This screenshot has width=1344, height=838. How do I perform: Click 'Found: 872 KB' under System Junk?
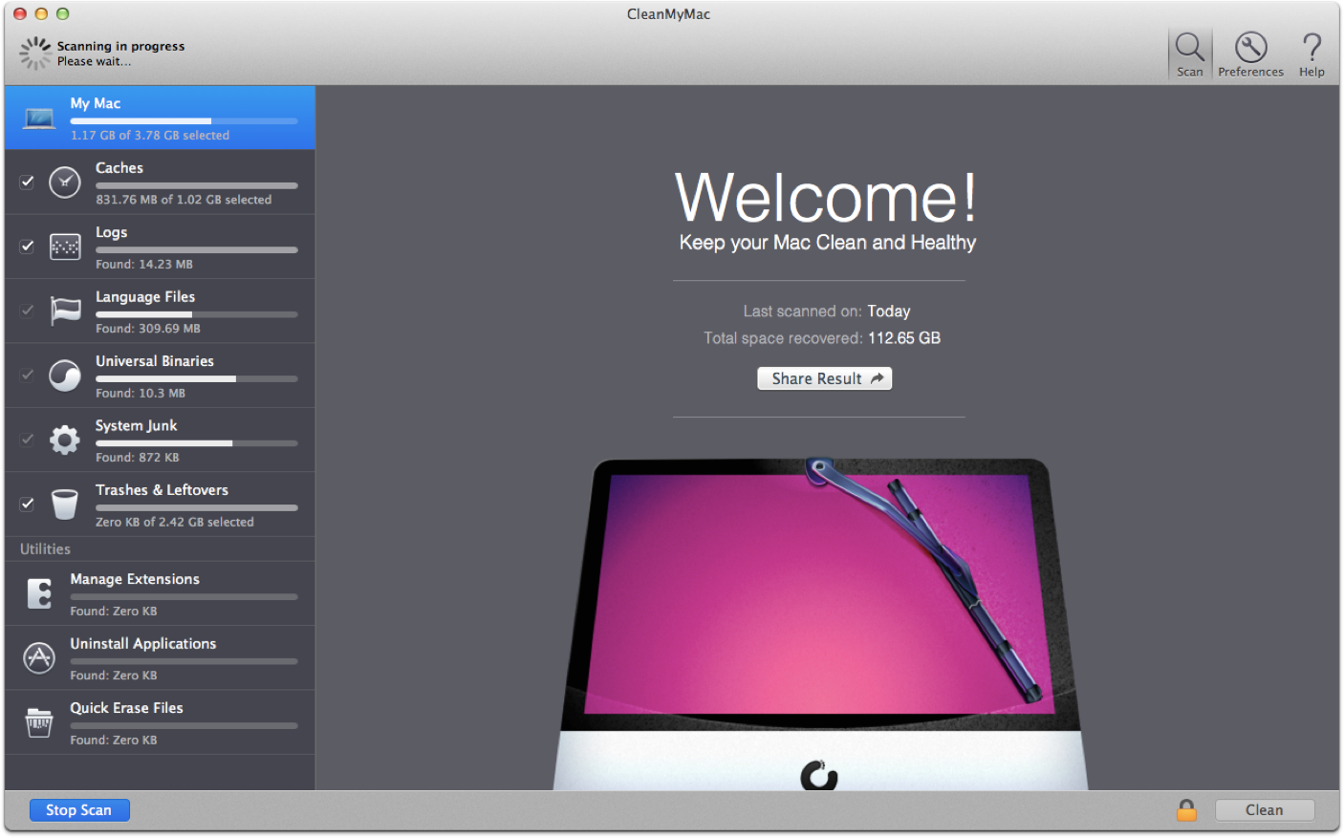pyautogui.click(x=138, y=458)
